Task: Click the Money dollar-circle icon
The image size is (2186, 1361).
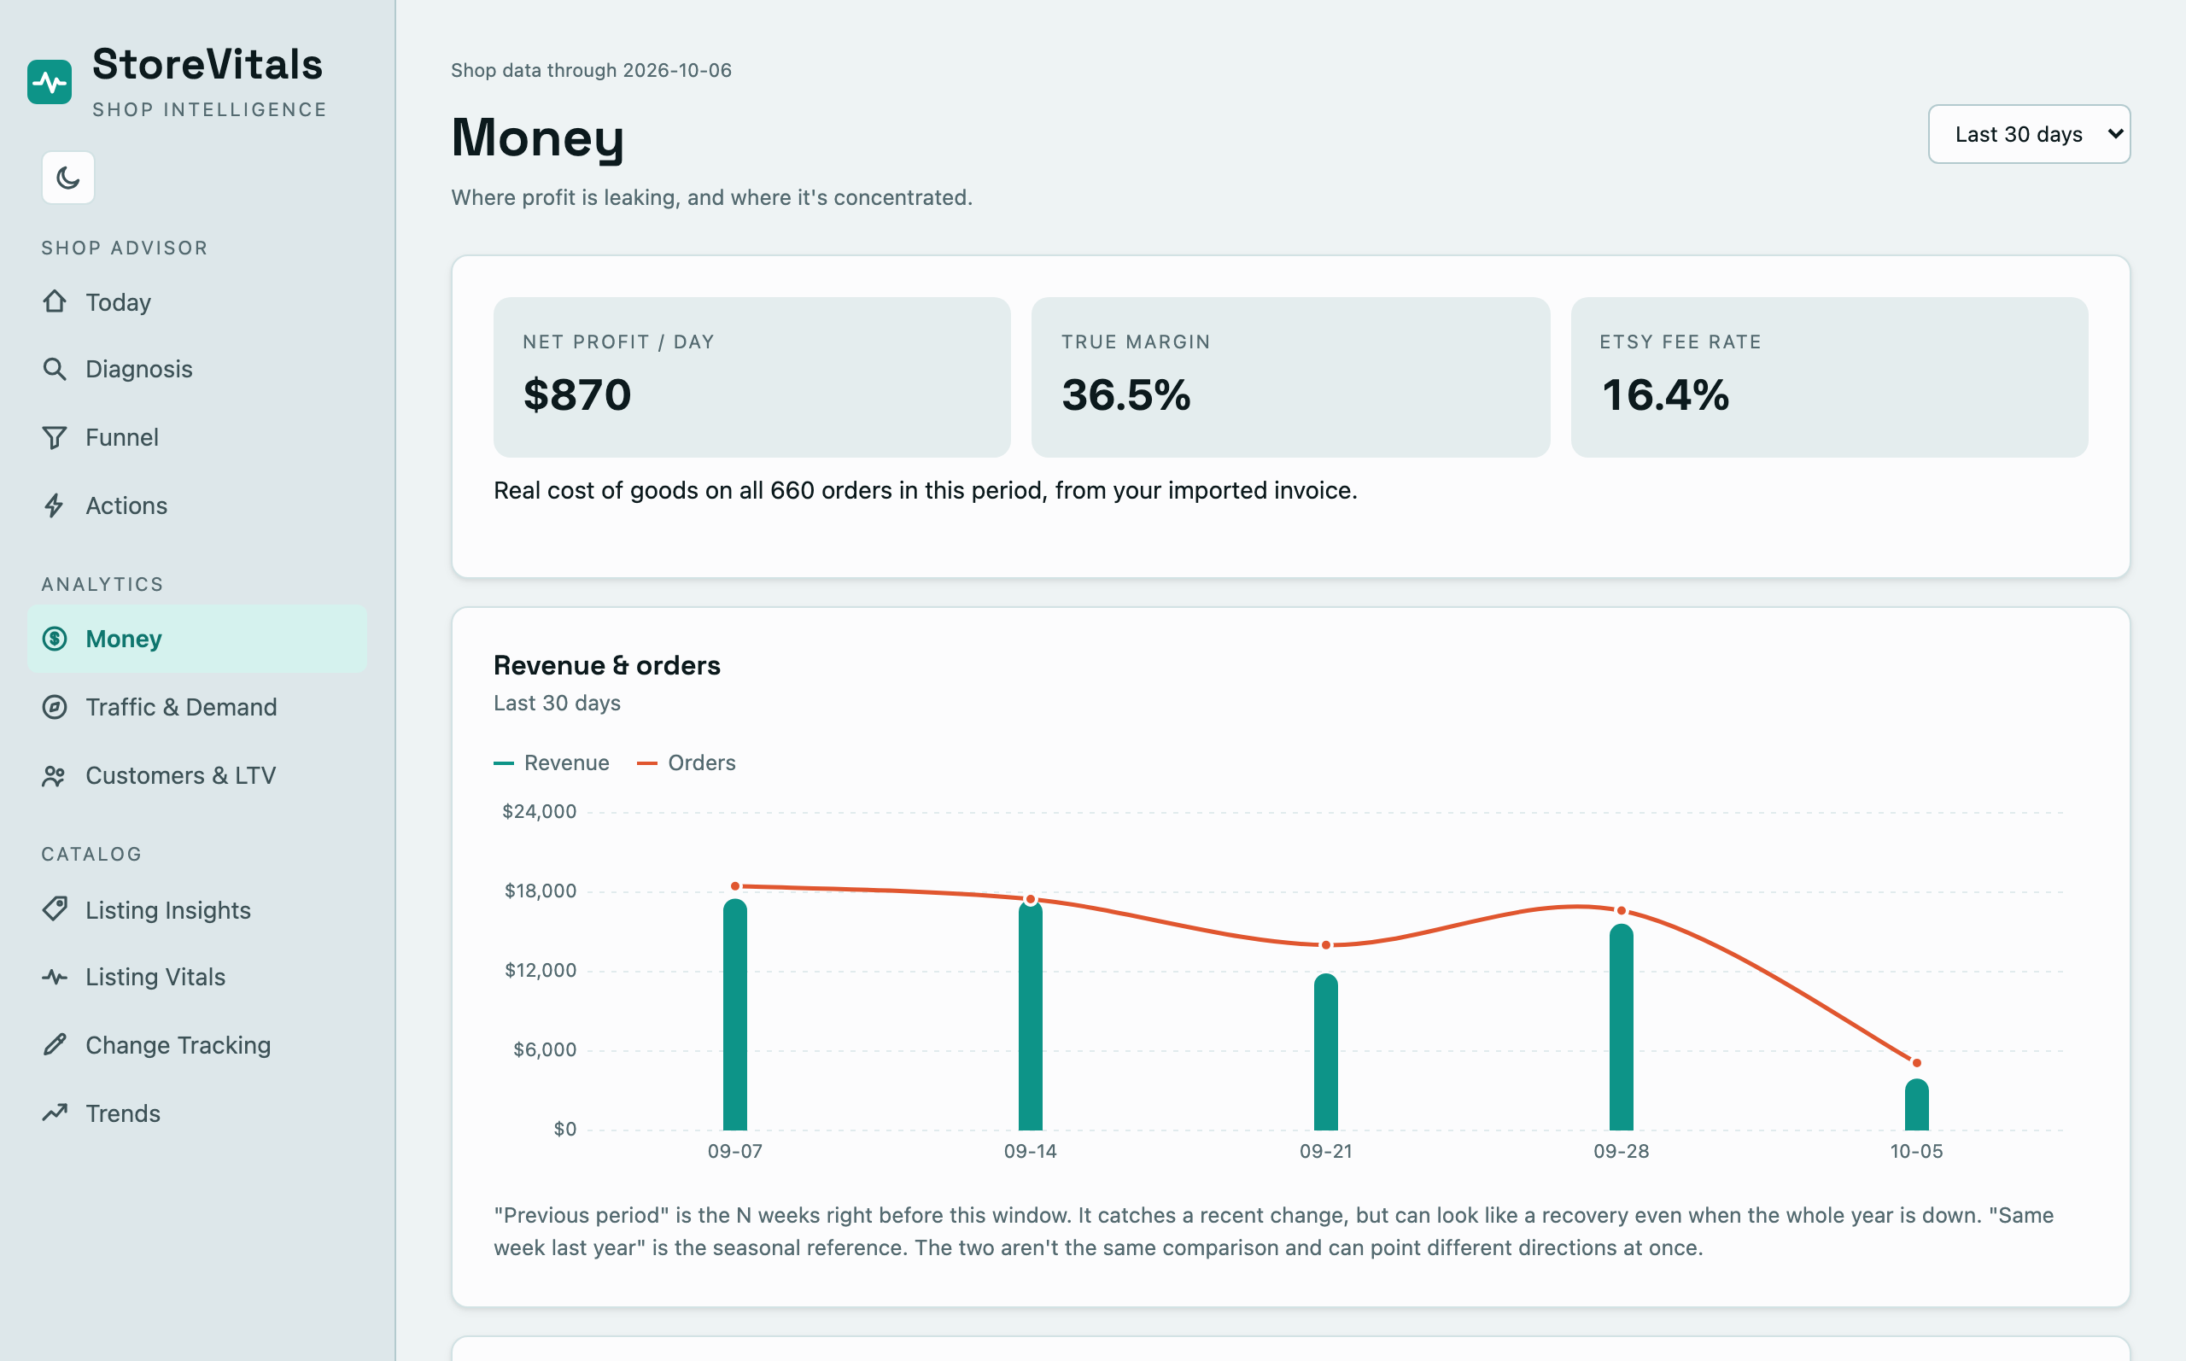Action: point(55,638)
